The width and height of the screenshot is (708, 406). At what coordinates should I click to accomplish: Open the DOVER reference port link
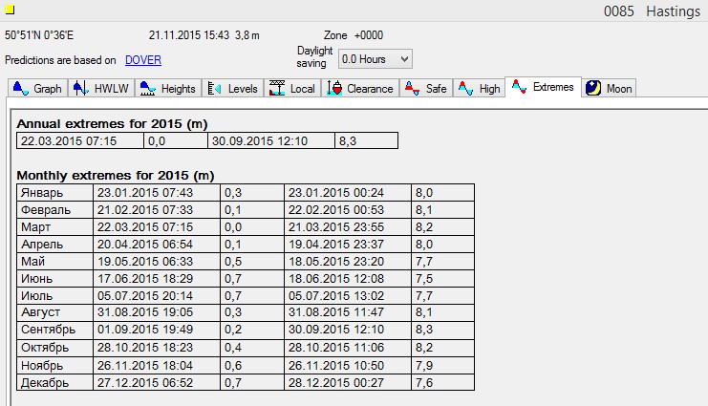point(143,60)
